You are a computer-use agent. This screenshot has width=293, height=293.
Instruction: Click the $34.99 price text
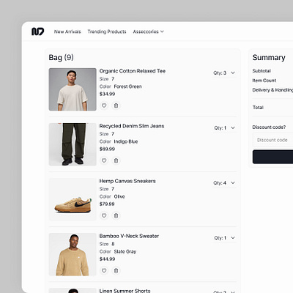[x=107, y=94]
